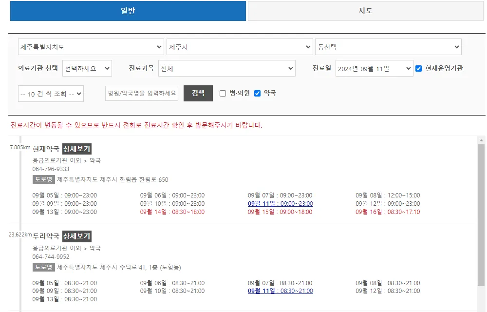487x312 pixels.
Task: Stay on the 일반 tab
Action: pyautogui.click(x=128, y=10)
